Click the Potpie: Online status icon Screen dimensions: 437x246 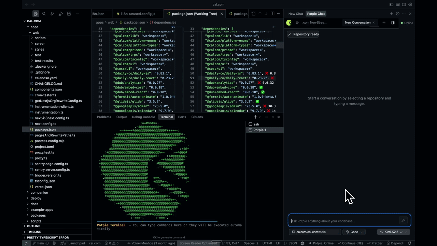(321, 243)
